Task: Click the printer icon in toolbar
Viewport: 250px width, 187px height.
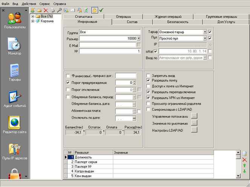Action: click(x=52, y=10)
